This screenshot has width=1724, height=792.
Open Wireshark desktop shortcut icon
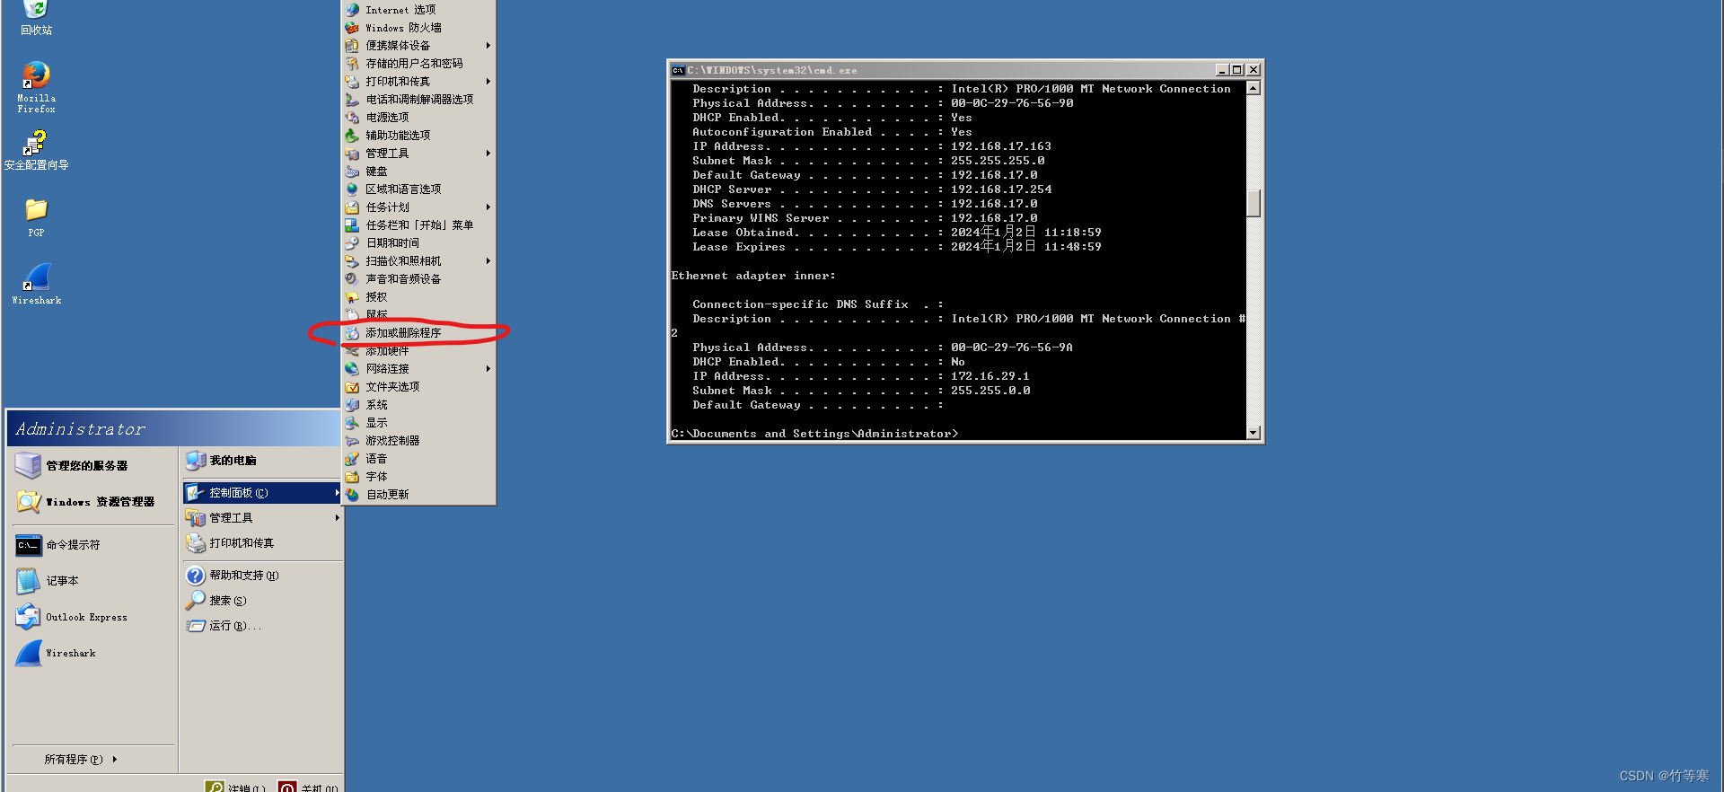click(x=36, y=284)
